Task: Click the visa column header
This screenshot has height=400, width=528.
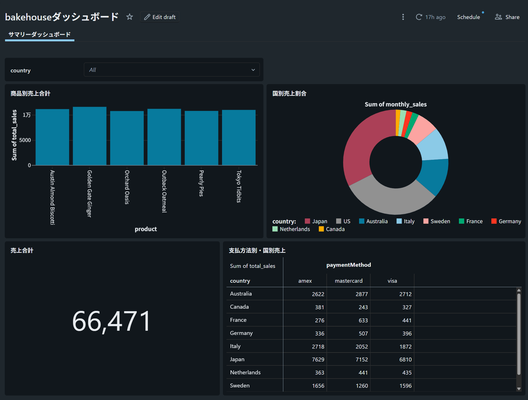Action: (x=392, y=281)
